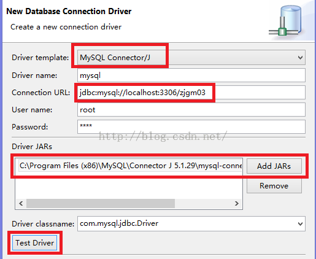Image resolution: width=316 pixels, height=259 pixels.
Task: Click the Test Driver button
Action: tap(34, 242)
